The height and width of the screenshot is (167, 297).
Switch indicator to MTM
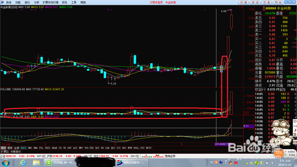[x=130, y=148]
